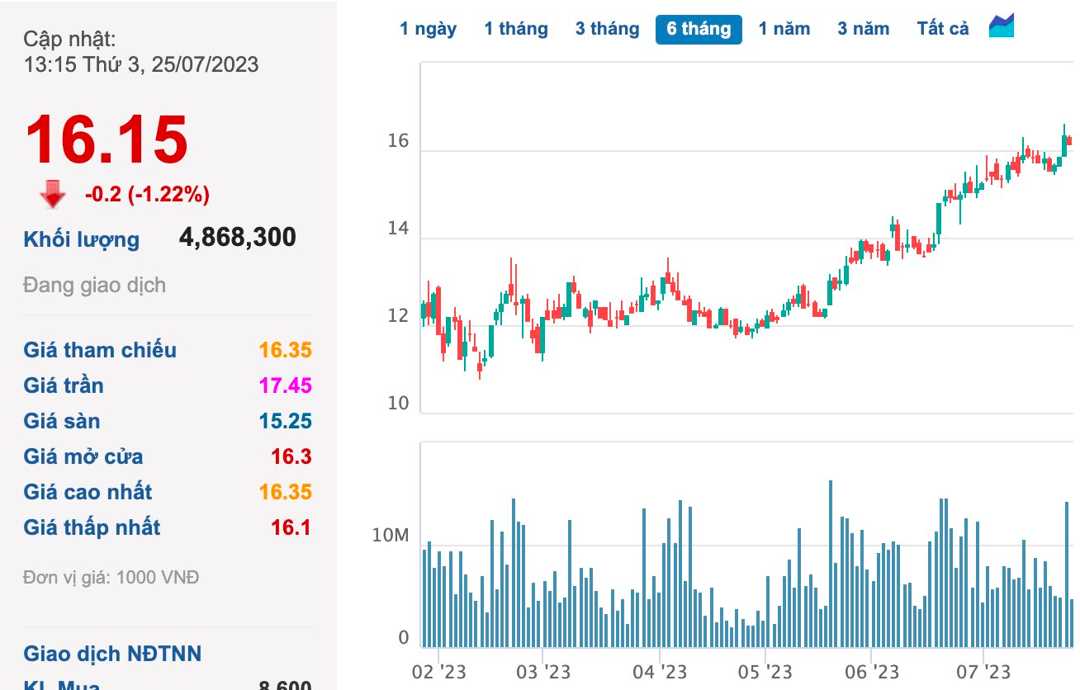Select opening price value 16.3
This screenshot has width=1080, height=690.
pyautogui.click(x=291, y=456)
